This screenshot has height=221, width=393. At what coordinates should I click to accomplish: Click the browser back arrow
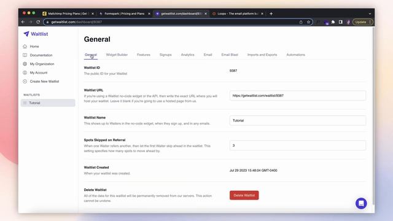[x=23, y=22]
